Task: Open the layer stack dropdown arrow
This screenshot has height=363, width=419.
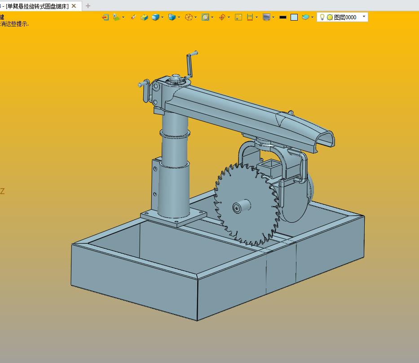Action: tap(312, 17)
